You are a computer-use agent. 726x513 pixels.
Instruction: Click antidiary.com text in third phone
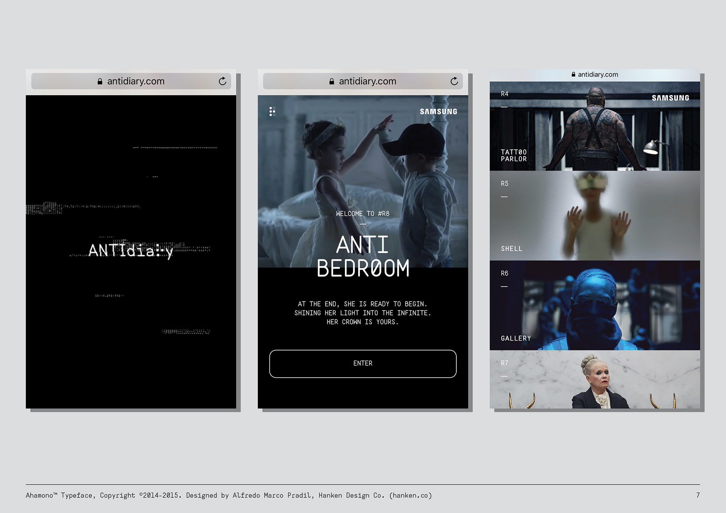598,74
